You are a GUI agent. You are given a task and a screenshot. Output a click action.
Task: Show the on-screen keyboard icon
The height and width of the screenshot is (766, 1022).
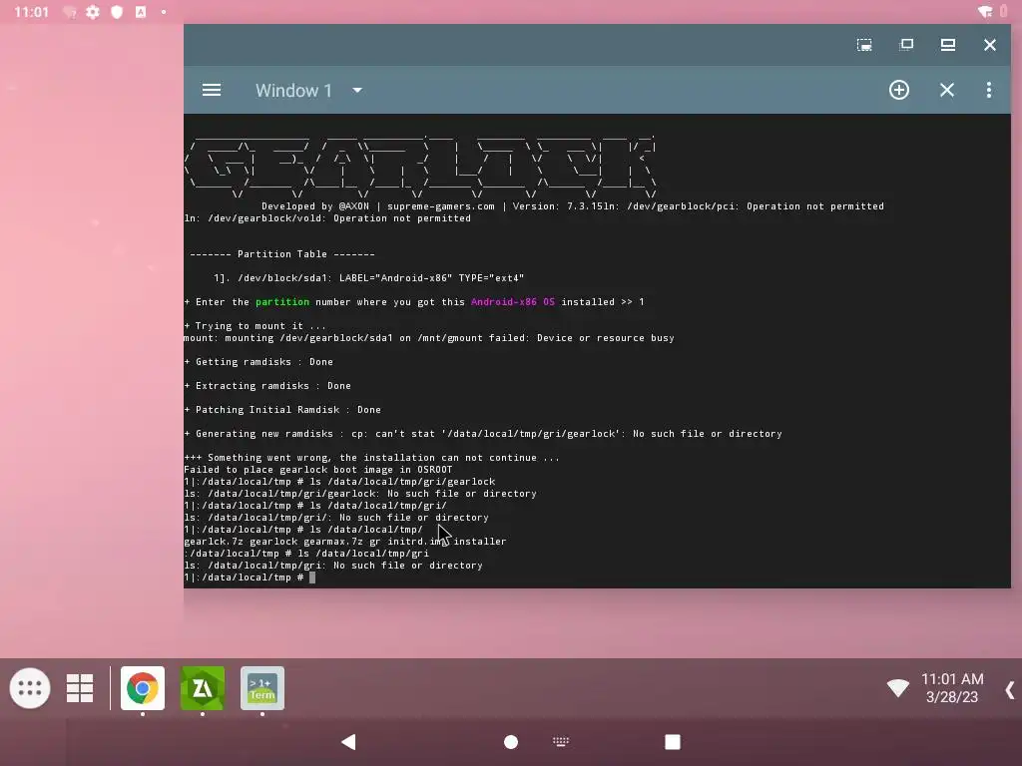[x=561, y=741]
